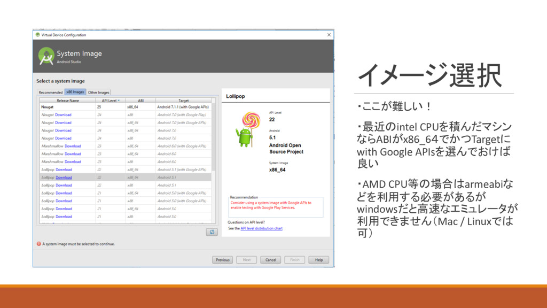This screenshot has height=308, width=547.
Task: Download Marshmallow x86_64 Android 6.0 with Google APIs
Action: (x=73, y=146)
